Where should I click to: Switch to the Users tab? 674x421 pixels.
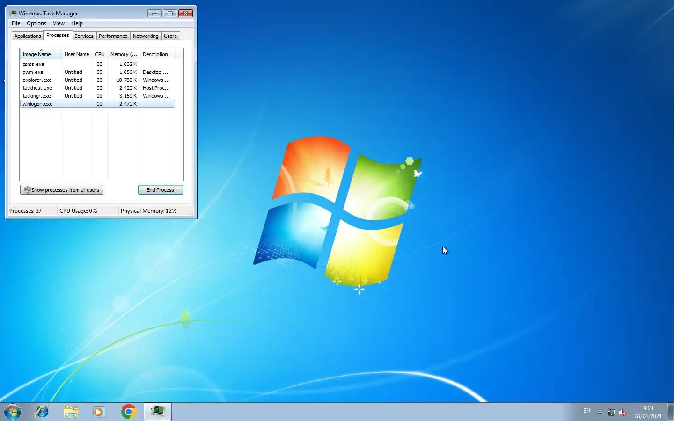coord(170,36)
